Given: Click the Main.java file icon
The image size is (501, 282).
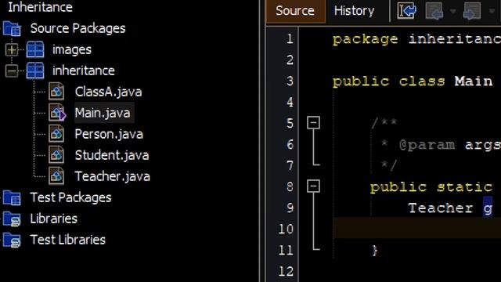Looking at the screenshot, I should tap(57, 113).
